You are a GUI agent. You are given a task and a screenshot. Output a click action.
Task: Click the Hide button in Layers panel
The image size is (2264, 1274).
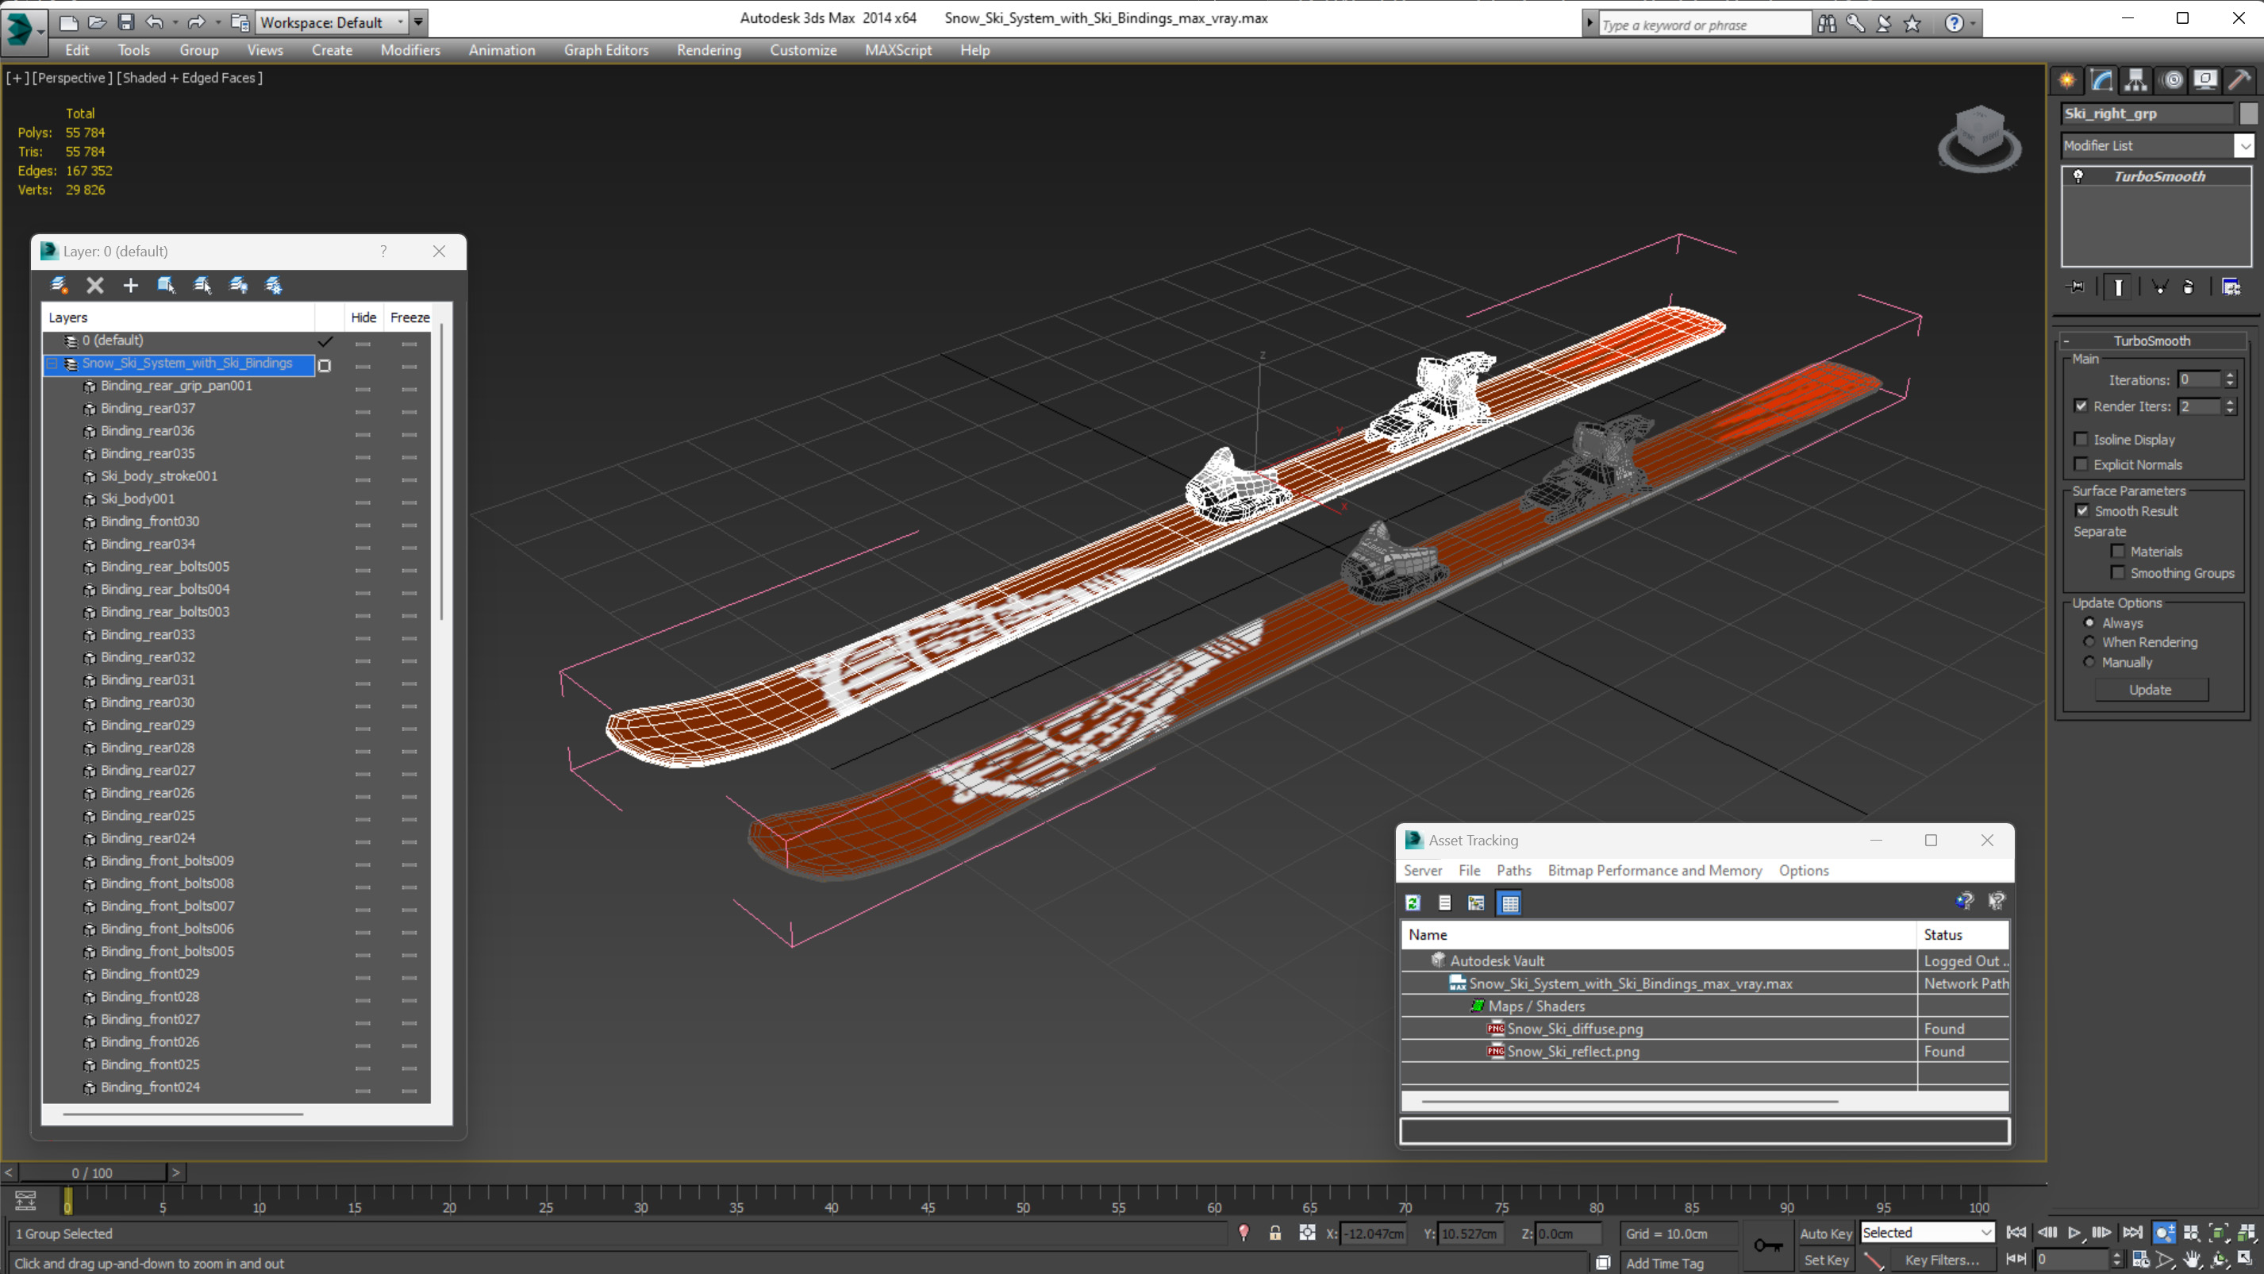[363, 316]
